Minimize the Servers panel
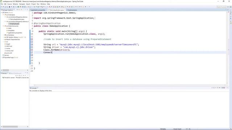The height and width of the screenshot is (130, 232). coord(25,73)
